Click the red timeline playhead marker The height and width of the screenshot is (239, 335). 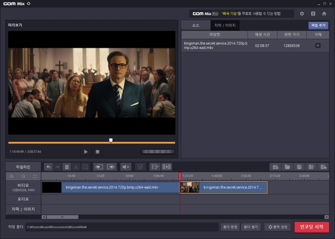pyautogui.click(x=180, y=176)
